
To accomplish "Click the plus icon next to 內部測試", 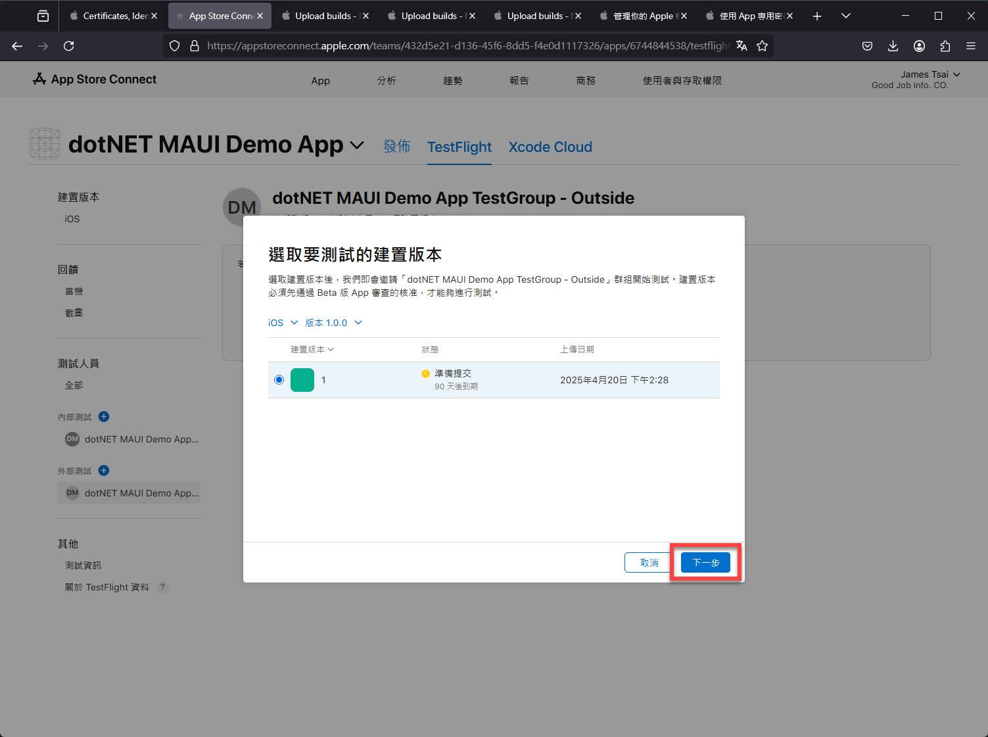I will [104, 416].
